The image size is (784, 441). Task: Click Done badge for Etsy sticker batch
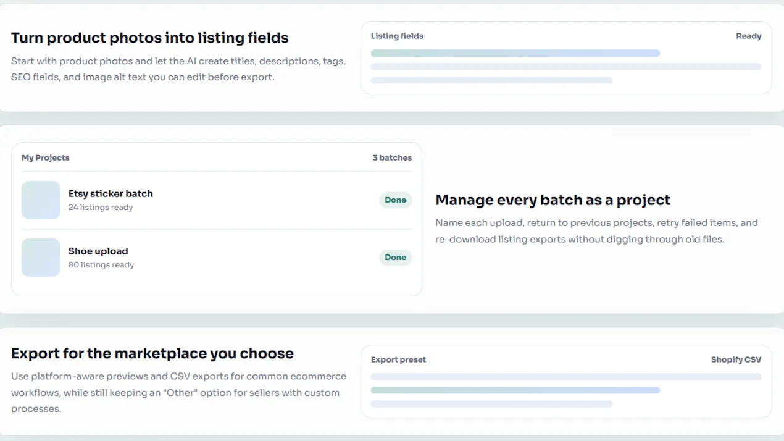coord(396,200)
